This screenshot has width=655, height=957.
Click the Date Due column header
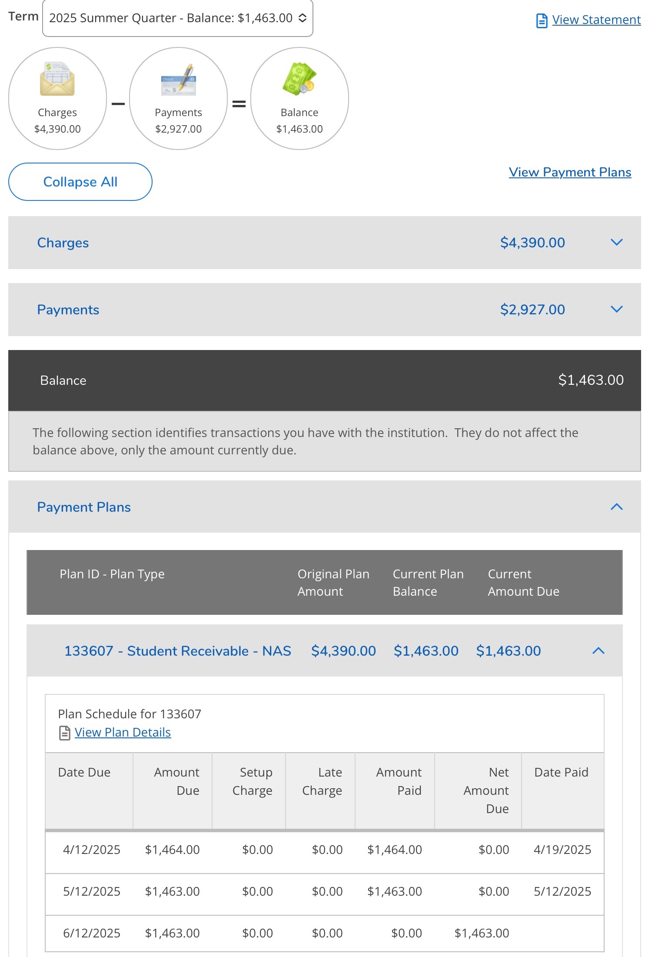pyautogui.click(x=84, y=773)
